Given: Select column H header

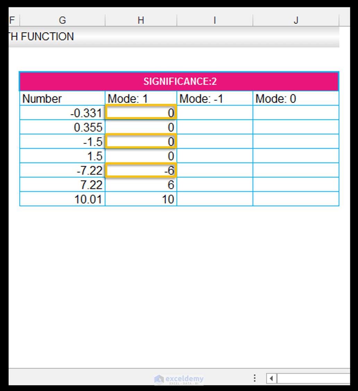Looking at the screenshot, I should point(141,20).
